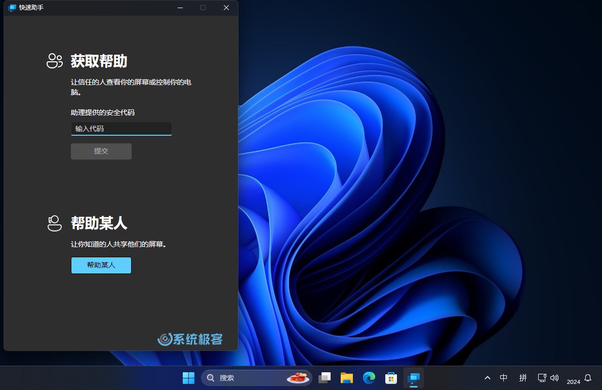Open Microsoft Store from taskbar
602x390 pixels.
coord(391,378)
